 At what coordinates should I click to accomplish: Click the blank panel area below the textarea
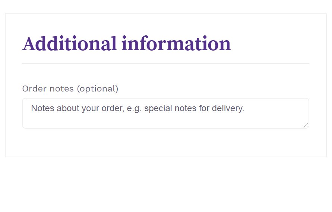point(165,143)
